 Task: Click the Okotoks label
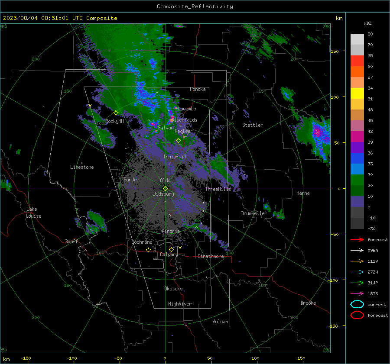click(x=173, y=289)
